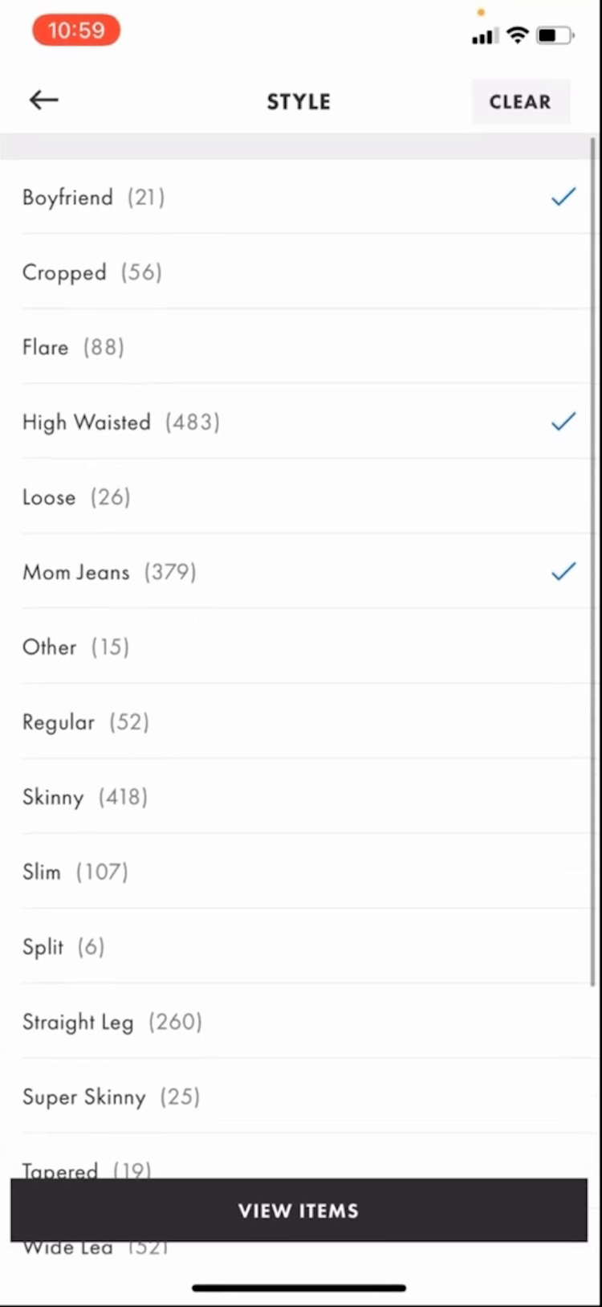Tap the battery indicator icon
This screenshot has width=602, height=1307.
point(555,35)
